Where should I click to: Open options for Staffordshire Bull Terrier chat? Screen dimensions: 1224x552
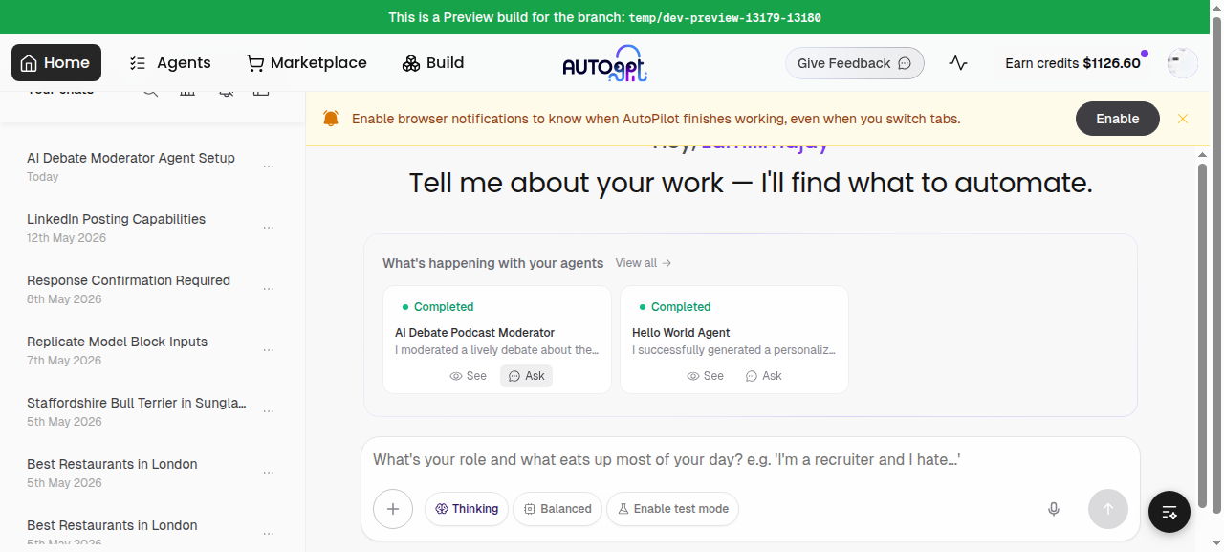pos(269,411)
